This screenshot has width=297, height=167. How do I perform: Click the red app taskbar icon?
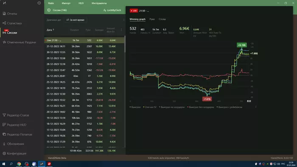[49, 164]
